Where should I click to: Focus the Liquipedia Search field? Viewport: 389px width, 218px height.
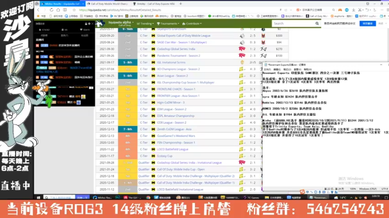coord(293,23)
